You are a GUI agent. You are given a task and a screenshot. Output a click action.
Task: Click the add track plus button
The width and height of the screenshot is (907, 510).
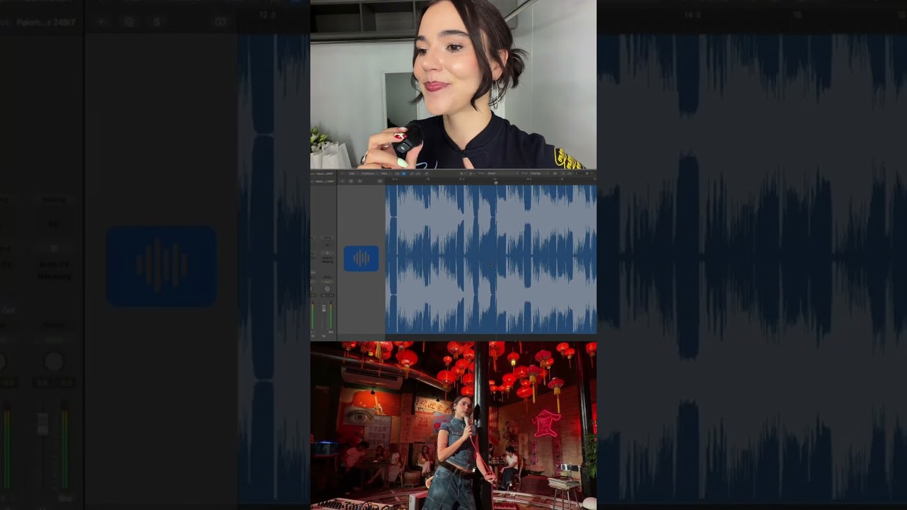click(342, 181)
